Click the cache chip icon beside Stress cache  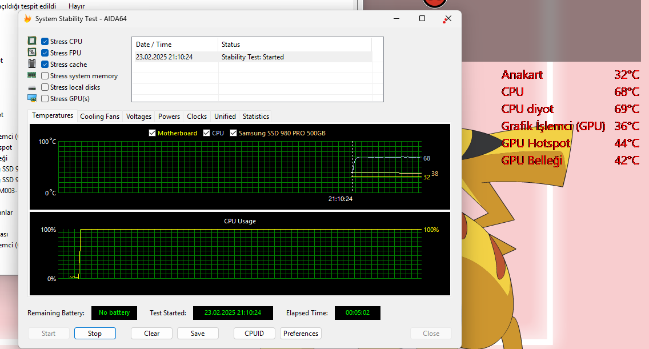point(32,64)
